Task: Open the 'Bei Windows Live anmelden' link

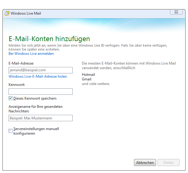Action: coord(31,54)
